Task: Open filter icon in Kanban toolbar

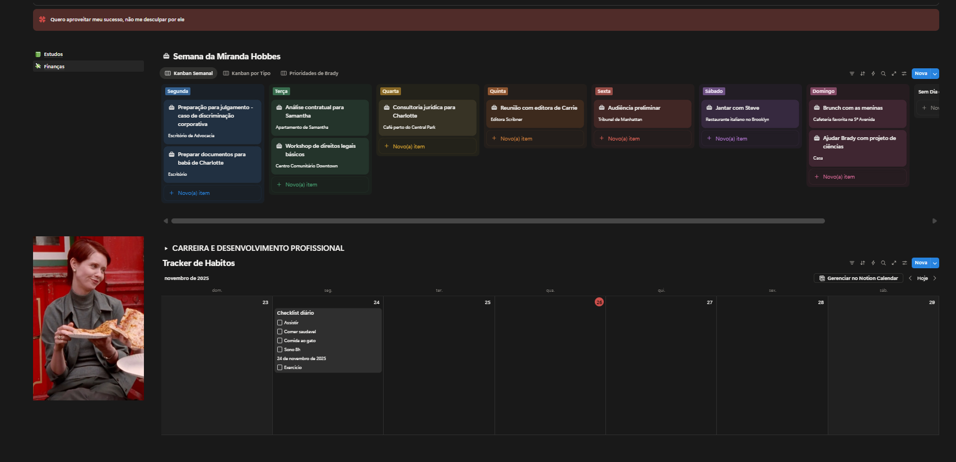Action: coord(852,73)
